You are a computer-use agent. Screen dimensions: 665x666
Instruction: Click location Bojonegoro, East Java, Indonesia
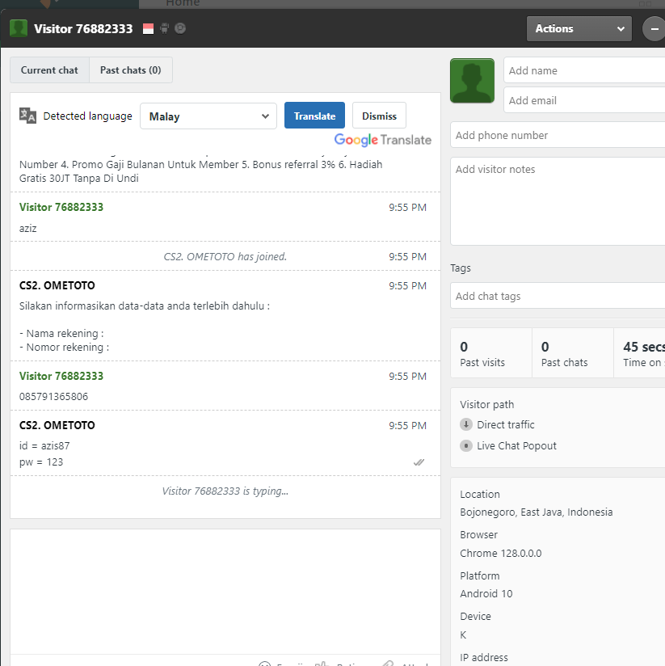(x=536, y=512)
